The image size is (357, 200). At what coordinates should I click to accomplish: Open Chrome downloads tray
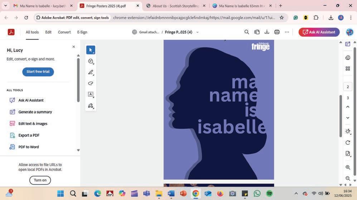coord(331,17)
